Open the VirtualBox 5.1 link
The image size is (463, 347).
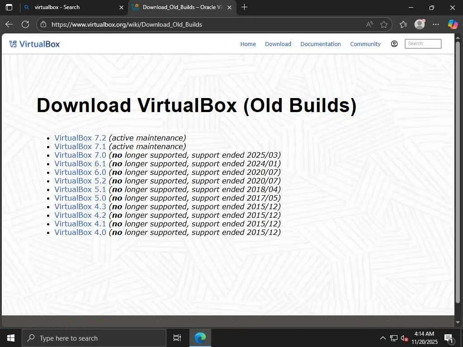pos(80,189)
